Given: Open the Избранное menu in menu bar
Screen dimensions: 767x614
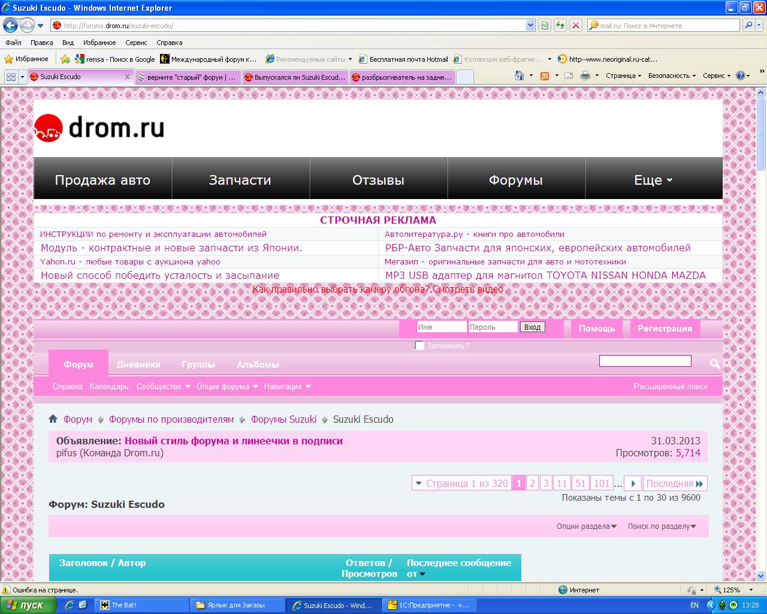Looking at the screenshot, I should [99, 43].
